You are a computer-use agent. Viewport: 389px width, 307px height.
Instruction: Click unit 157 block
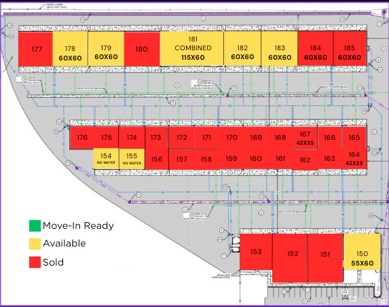(181, 160)
